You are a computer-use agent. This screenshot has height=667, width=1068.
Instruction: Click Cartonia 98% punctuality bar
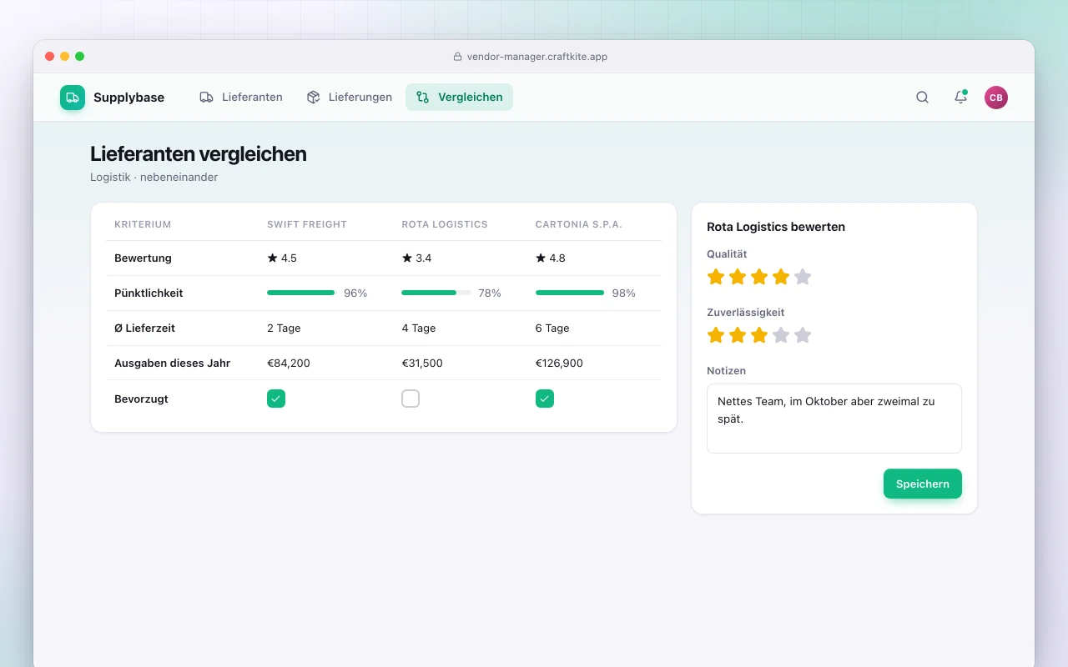[570, 293]
